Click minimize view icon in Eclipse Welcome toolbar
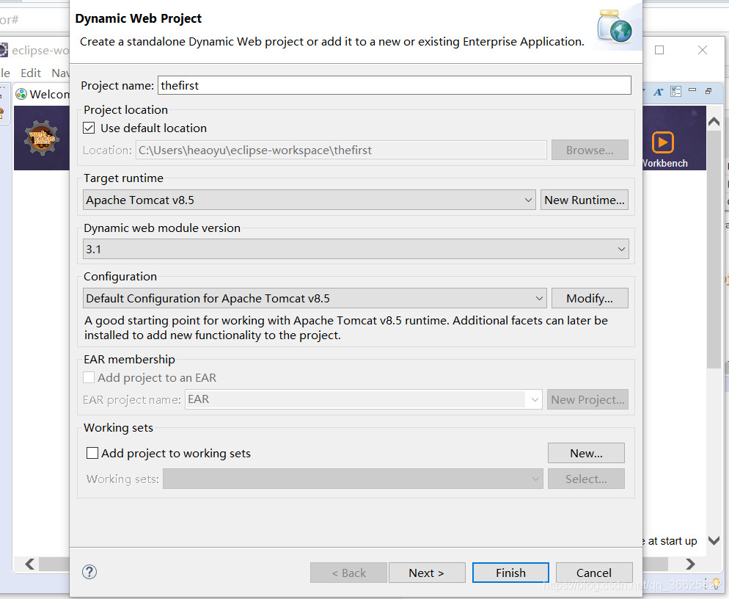Screen dimensions: 729x599 point(692,90)
